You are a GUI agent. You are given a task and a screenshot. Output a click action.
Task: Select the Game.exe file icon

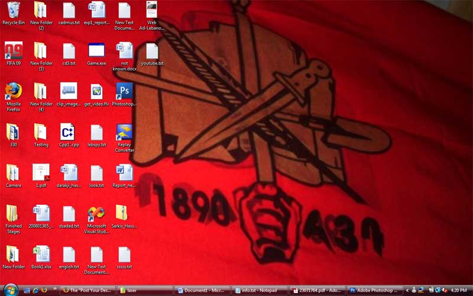96,51
